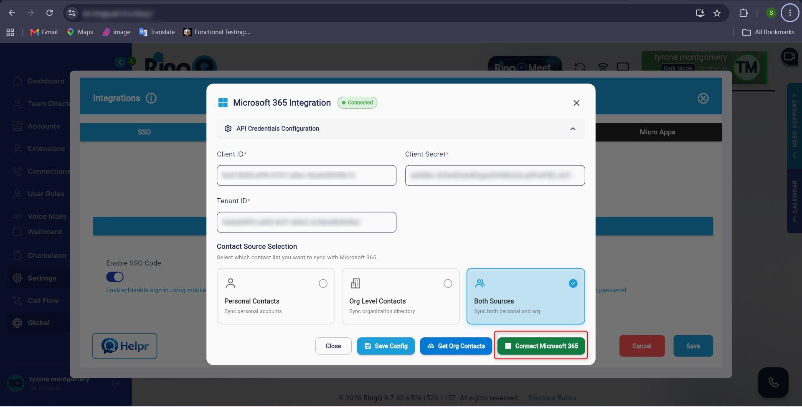
Task: Open the Previous Builds link
Action: coord(552,398)
